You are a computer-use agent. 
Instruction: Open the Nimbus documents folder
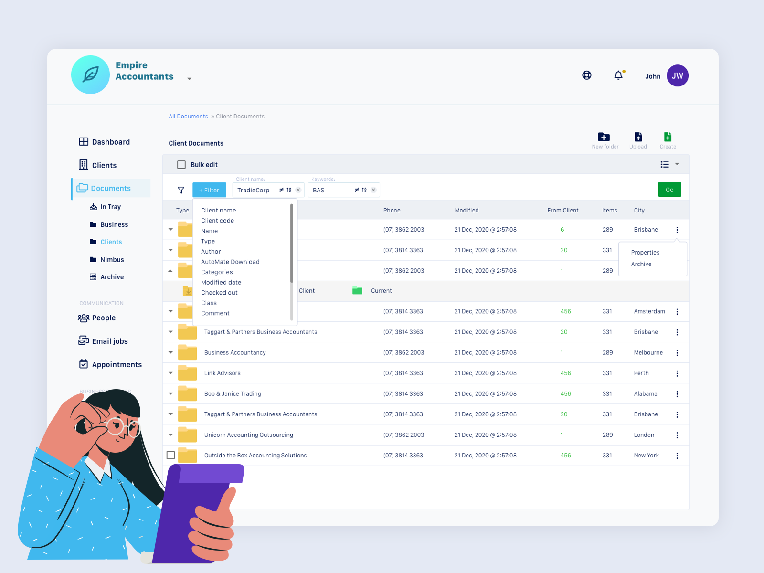coord(107,260)
